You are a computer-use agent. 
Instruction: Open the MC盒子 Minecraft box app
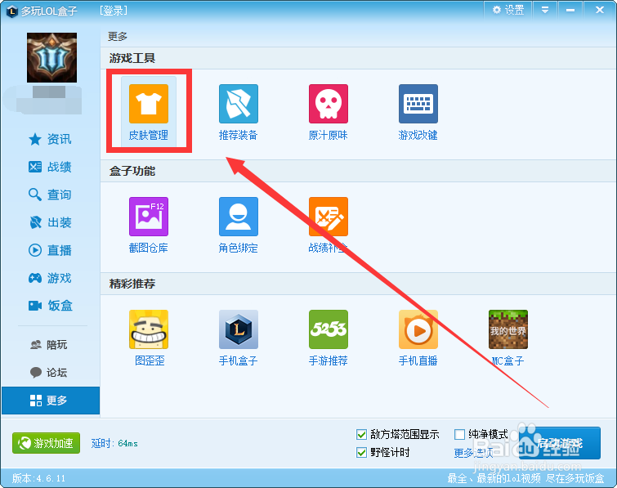tap(508, 338)
